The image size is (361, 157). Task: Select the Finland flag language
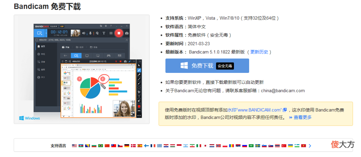(146, 146)
